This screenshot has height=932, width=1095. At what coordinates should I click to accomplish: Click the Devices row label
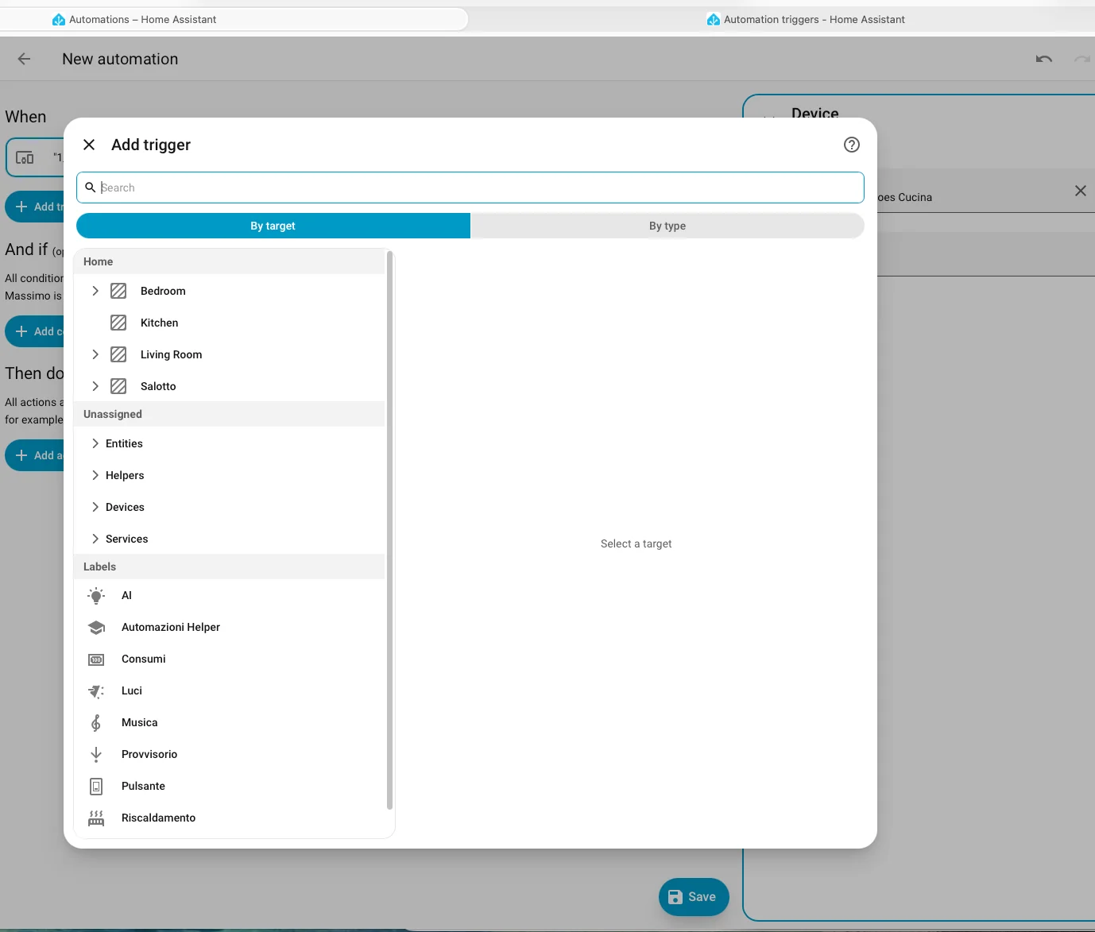pos(125,507)
